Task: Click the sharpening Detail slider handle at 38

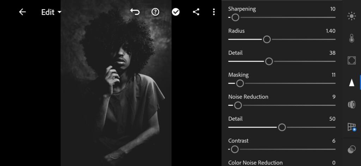Action: [269, 61]
